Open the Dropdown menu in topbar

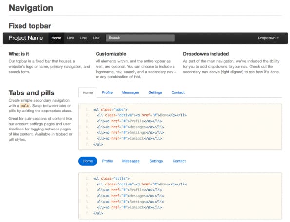coord(268,38)
